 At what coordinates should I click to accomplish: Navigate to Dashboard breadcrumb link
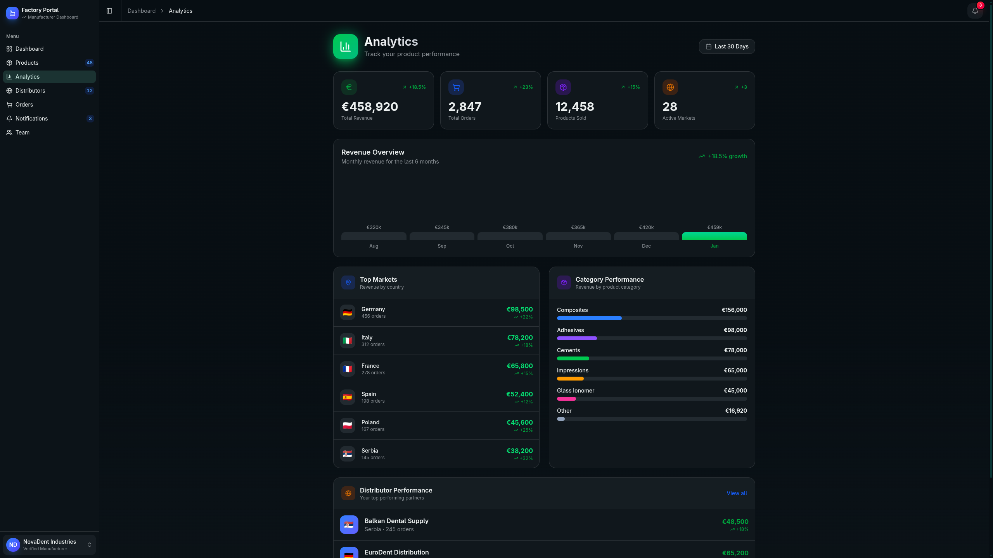click(x=141, y=11)
